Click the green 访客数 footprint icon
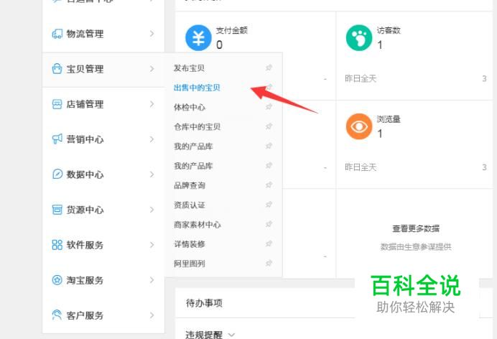This screenshot has height=339, width=497. (x=358, y=38)
